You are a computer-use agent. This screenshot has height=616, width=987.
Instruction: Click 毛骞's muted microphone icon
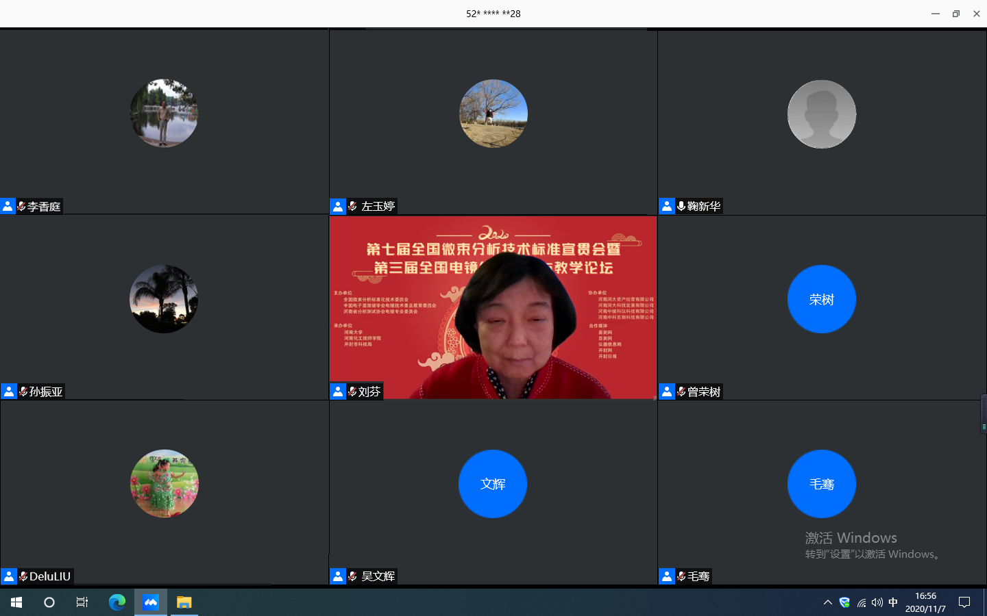pyautogui.click(x=681, y=576)
